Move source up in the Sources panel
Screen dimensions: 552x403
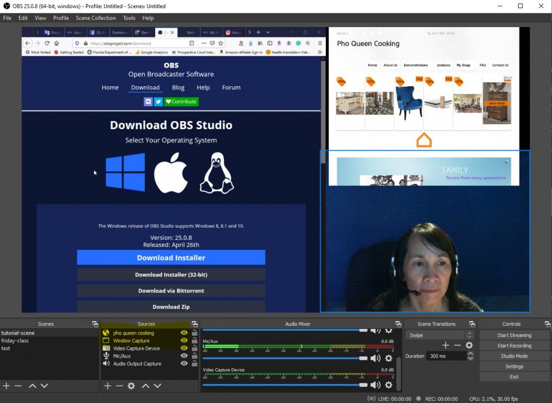(x=145, y=386)
